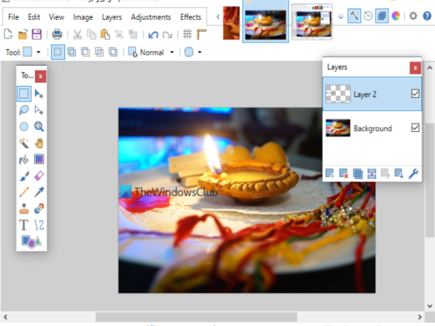Image resolution: width=435 pixels, height=326 pixels.
Task: Click the Copy icon
Action: [91, 34]
